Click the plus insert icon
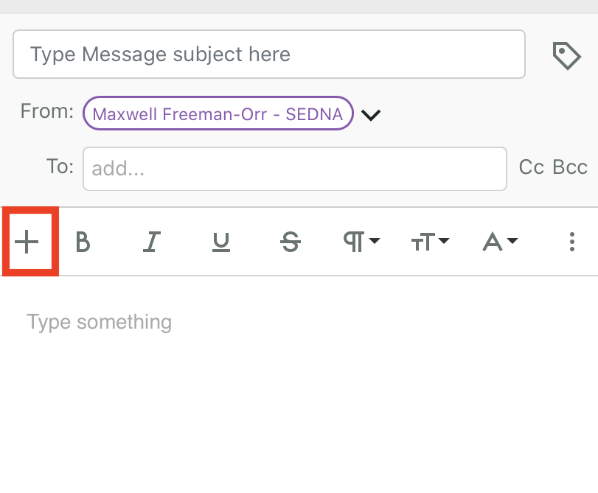Image resolution: width=598 pixels, height=493 pixels. [x=27, y=242]
